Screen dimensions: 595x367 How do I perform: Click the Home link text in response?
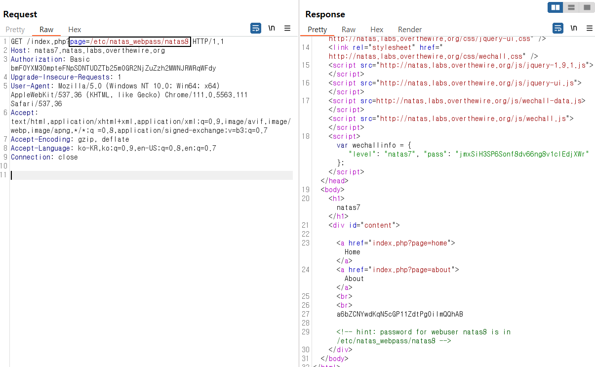(x=353, y=252)
